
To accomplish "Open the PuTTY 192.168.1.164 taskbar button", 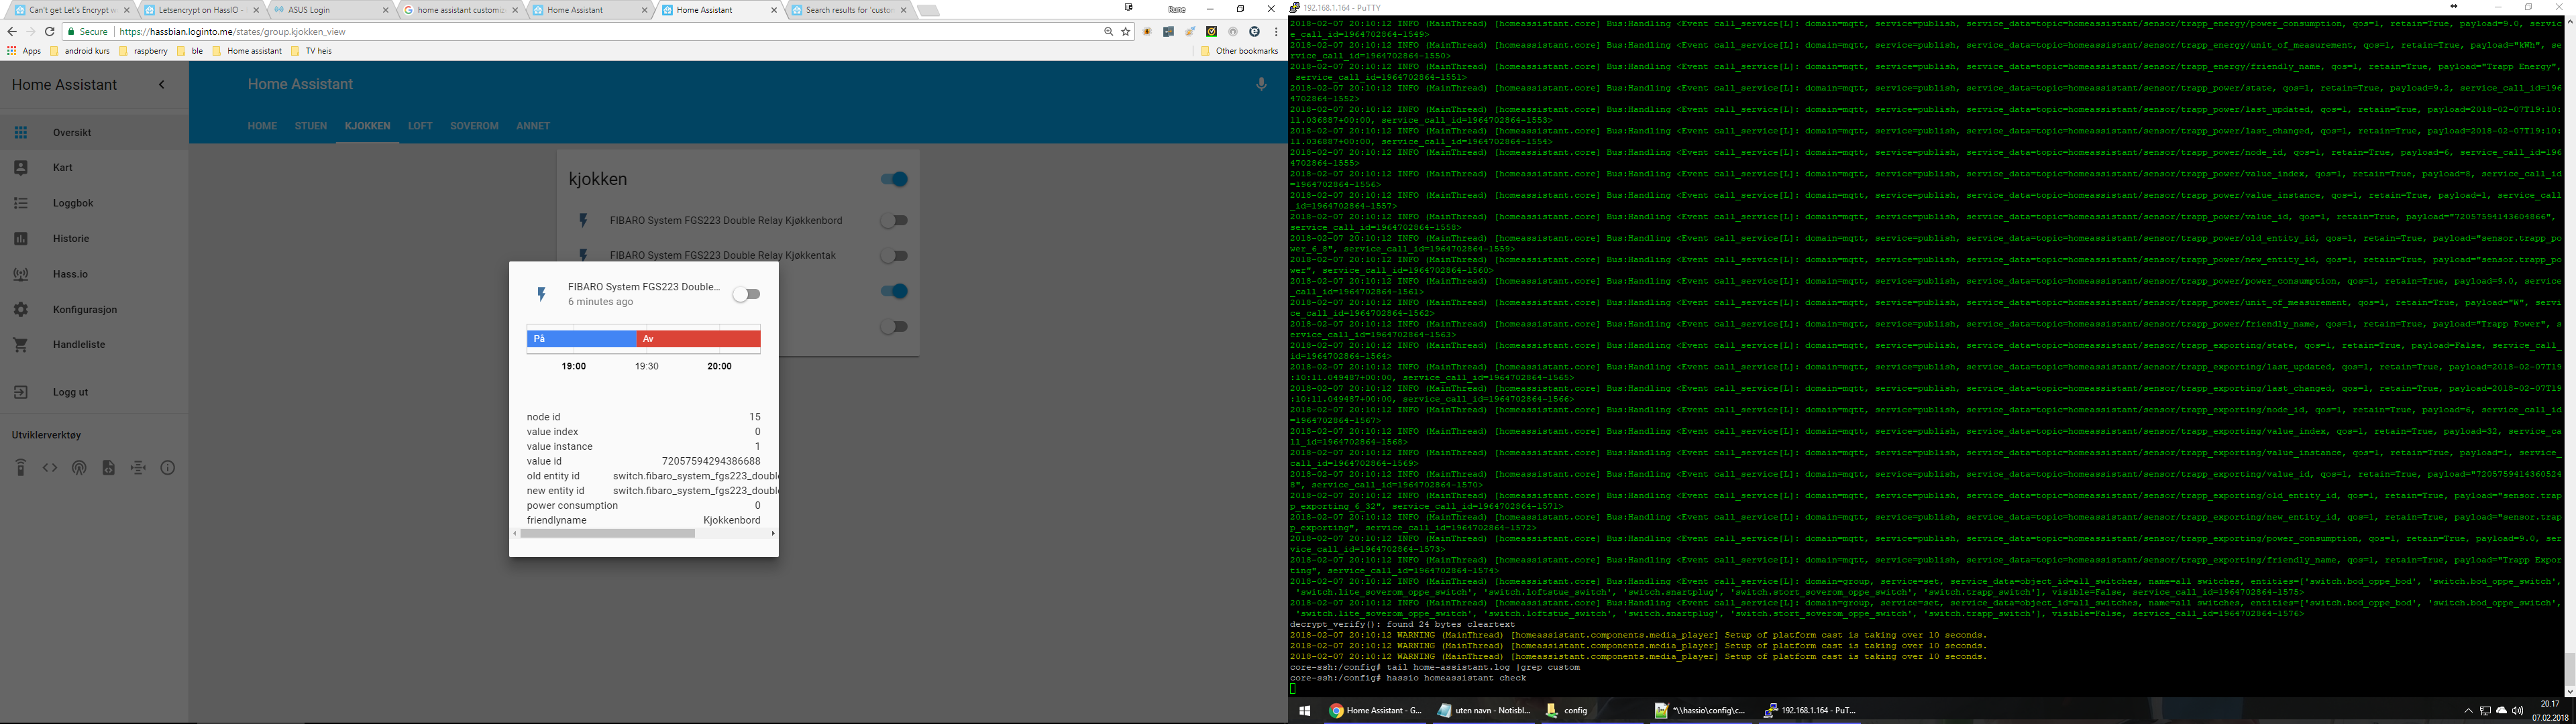I will (1811, 711).
